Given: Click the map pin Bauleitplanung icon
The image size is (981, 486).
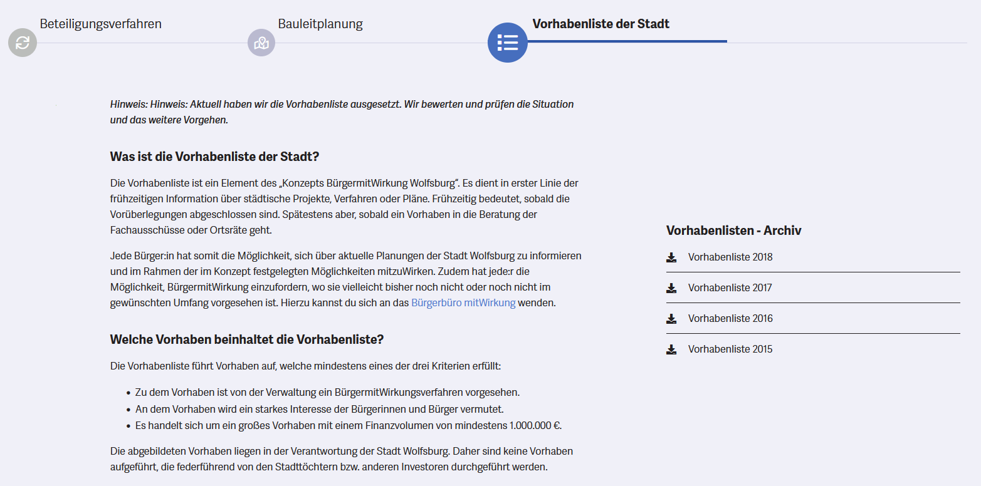Looking at the screenshot, I should [x=261, y=43].
